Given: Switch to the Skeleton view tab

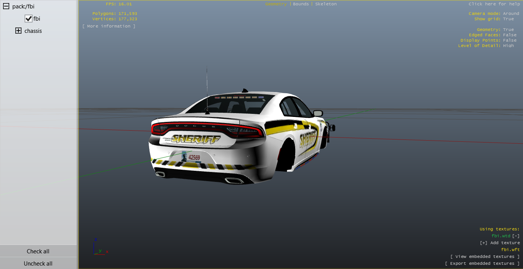Looking at the screenshot, I should (326, 4).
